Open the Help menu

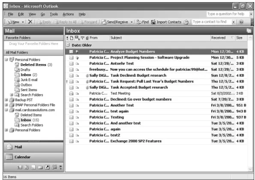(82, 14)
